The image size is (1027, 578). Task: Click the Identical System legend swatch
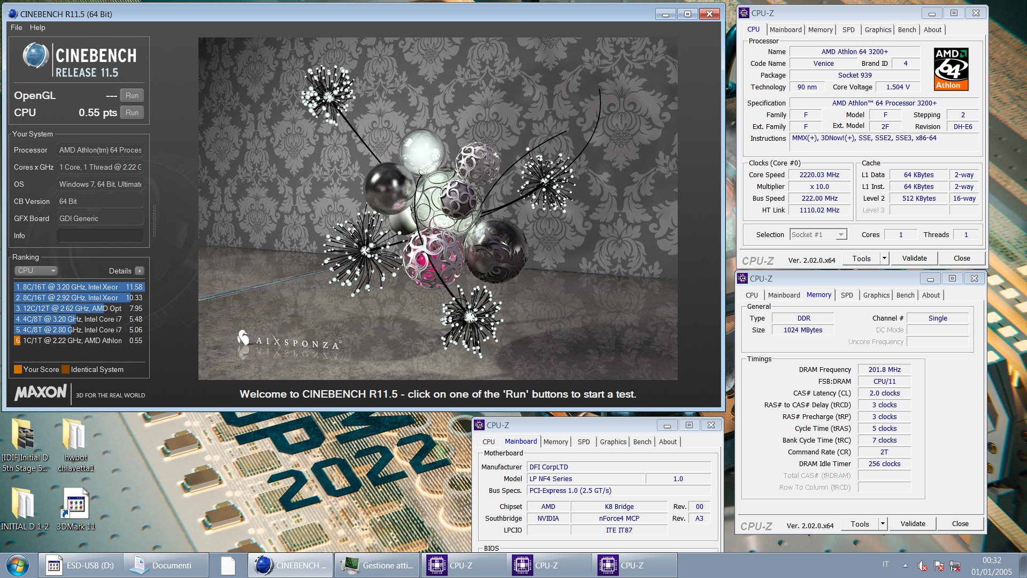coord(65,369)
